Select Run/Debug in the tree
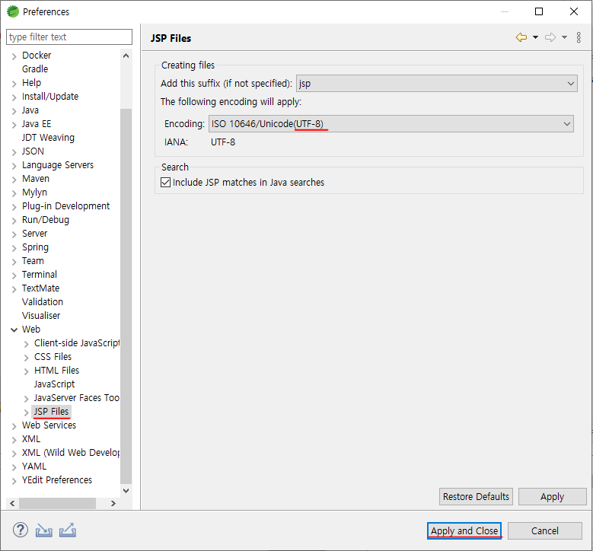This screenshot has height=551, width=593. point(46,220)
